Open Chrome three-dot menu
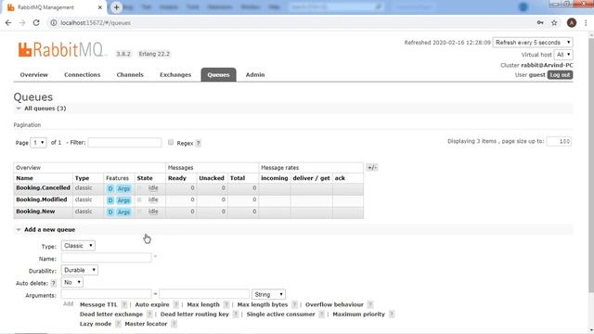 click(x=586, y=22)
